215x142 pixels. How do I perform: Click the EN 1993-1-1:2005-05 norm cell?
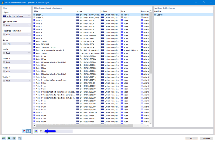(88, 113)
